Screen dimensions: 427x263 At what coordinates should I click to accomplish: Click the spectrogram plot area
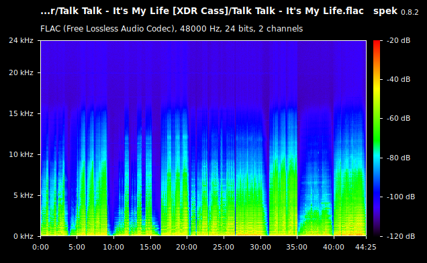(203, 138)
